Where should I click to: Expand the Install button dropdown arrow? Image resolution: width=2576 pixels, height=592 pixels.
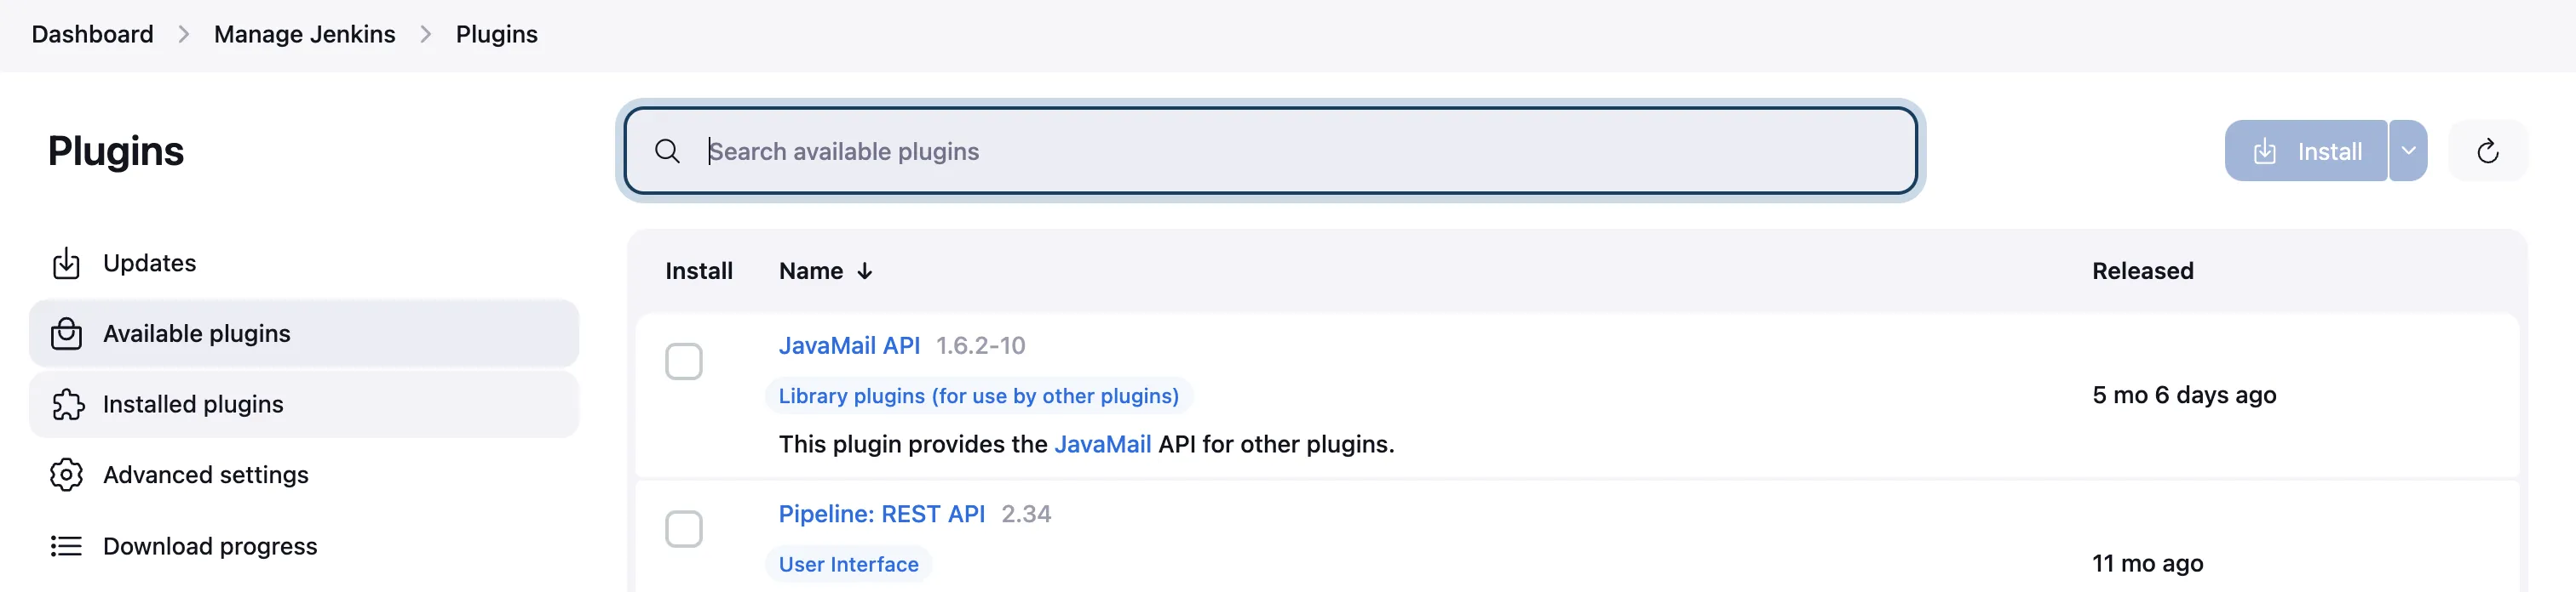click(2409, 151)
